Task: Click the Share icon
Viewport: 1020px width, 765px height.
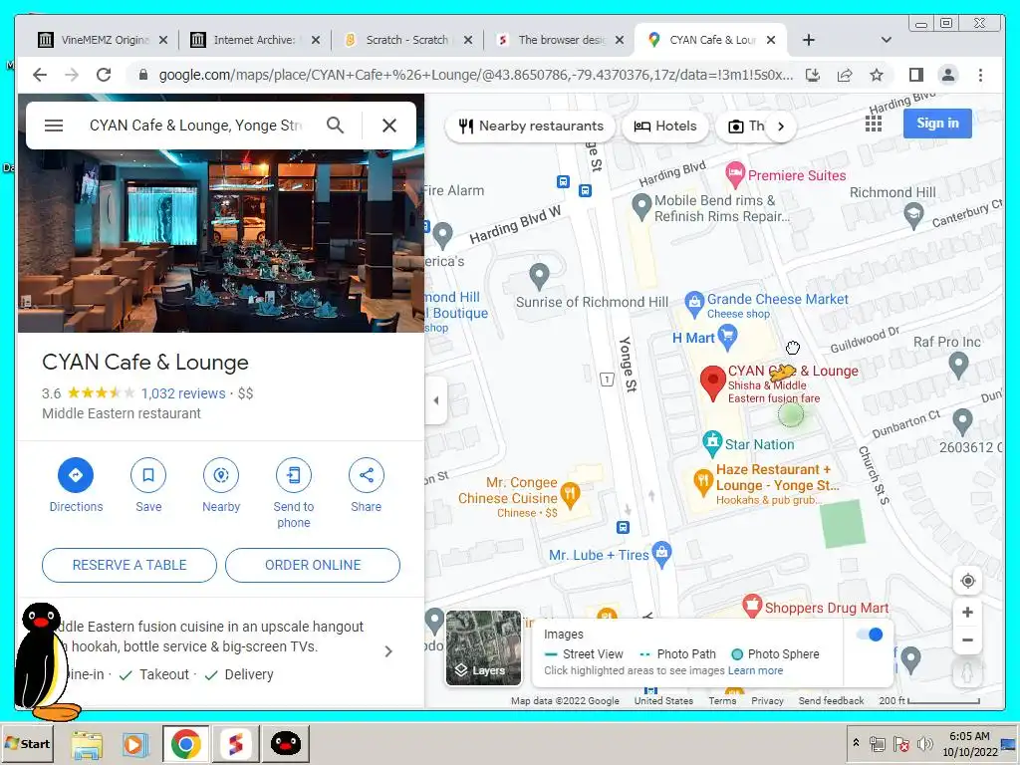Action: [x=367, y=475]
